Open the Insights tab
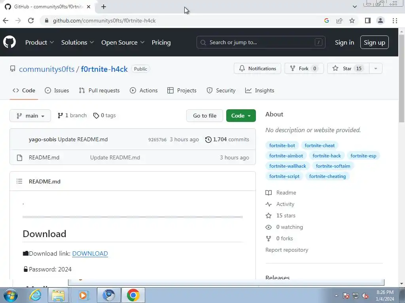This screenshot has height=303, width=405. [x=259, y=90]
